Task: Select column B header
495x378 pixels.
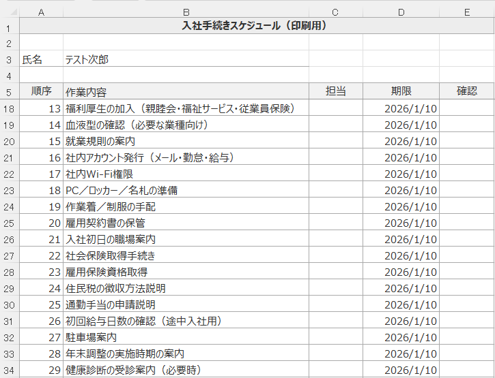Action: (x=186, y=12)
